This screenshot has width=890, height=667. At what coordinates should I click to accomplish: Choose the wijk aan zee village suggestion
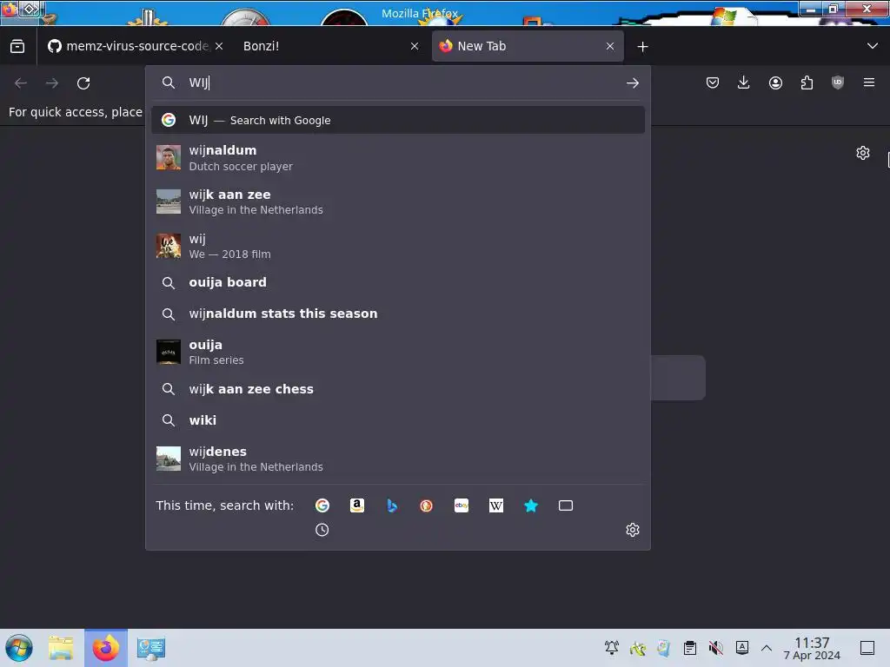coord(398,201)
